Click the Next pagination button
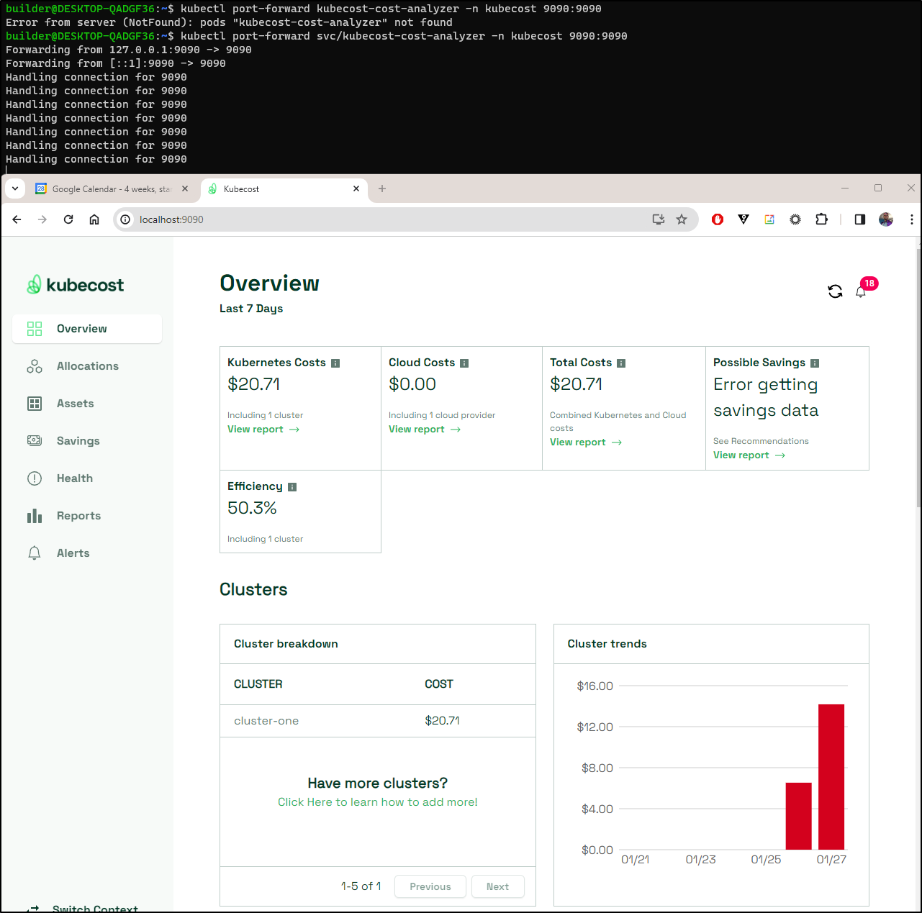Image resolution: width=922 pixels, height=913 pixels. (x=497, y=886)
